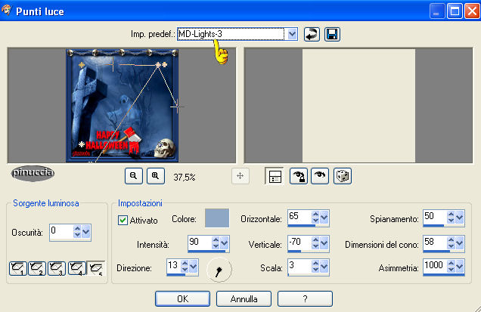
Task: Click the save preset floppy disk icon
Action: (332, 34)
